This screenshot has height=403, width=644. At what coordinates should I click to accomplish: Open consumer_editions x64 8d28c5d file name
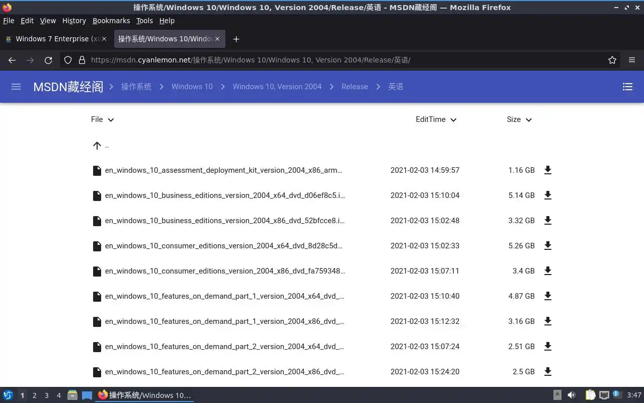223,246
